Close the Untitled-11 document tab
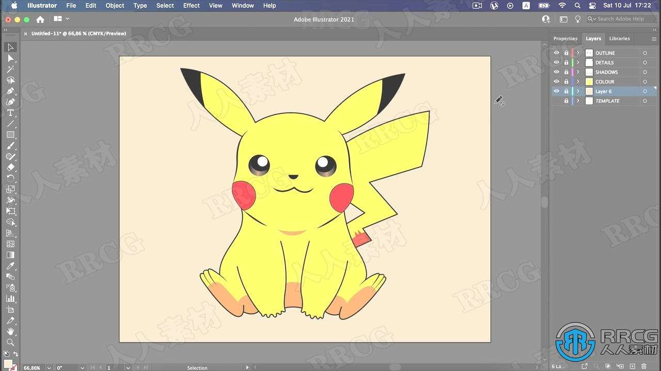This screenshot has width=661, height=371. coord(26,33)
